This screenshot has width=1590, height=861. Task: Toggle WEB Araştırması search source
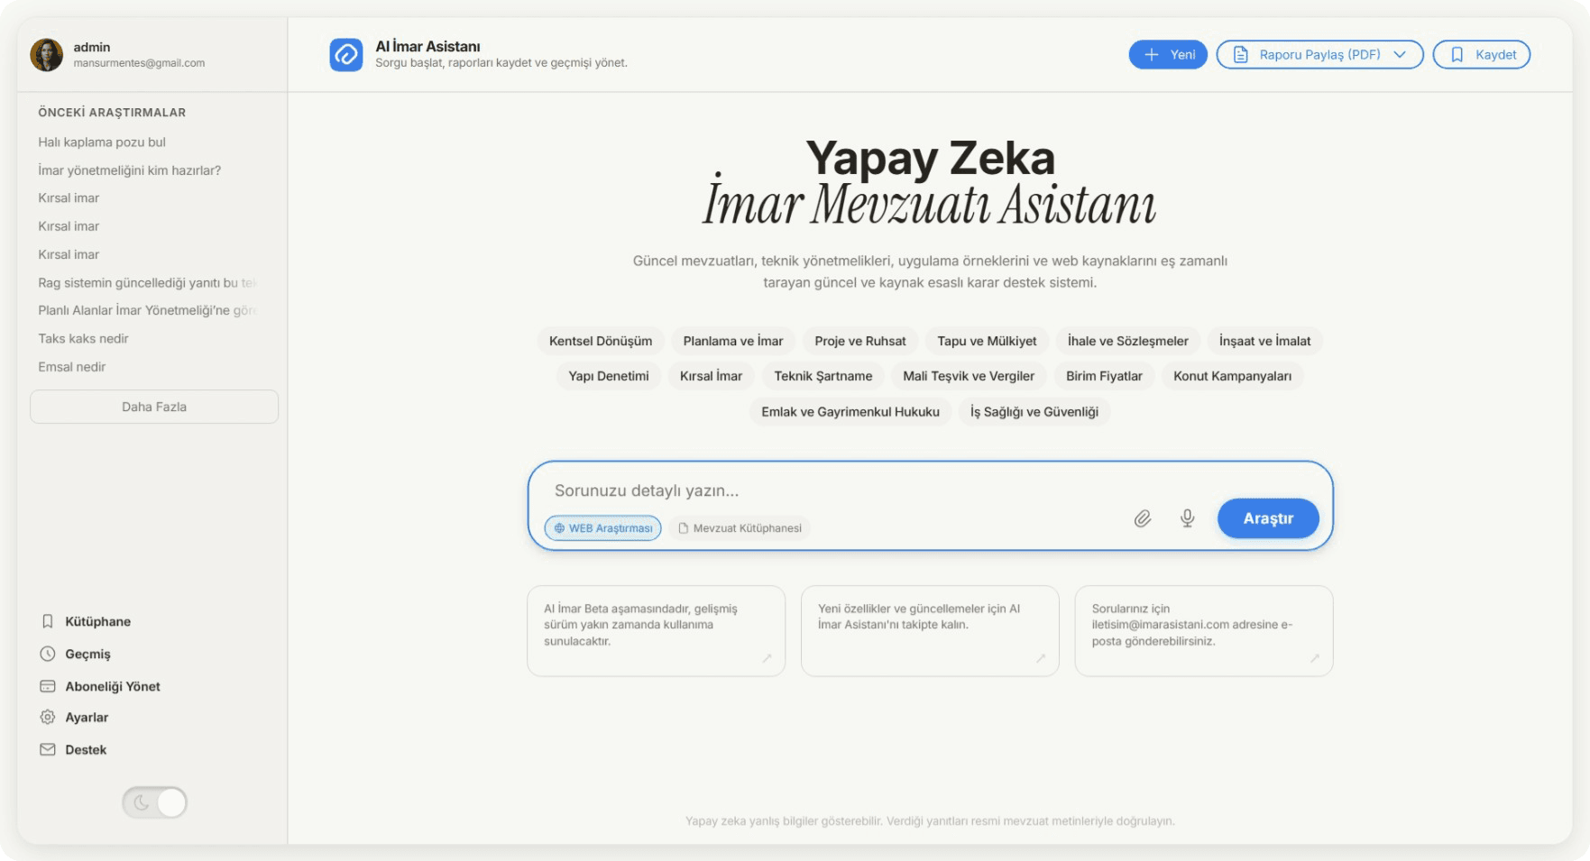602,528
